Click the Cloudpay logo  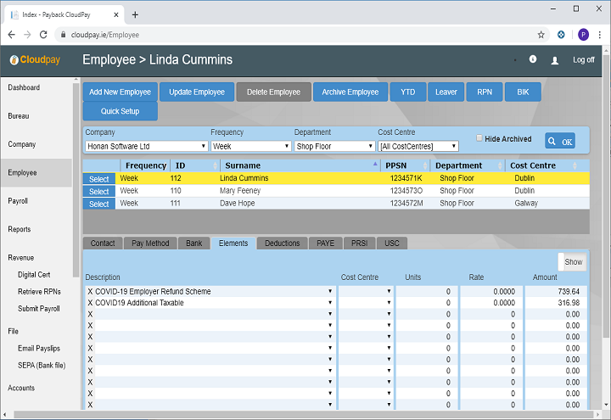36,60
